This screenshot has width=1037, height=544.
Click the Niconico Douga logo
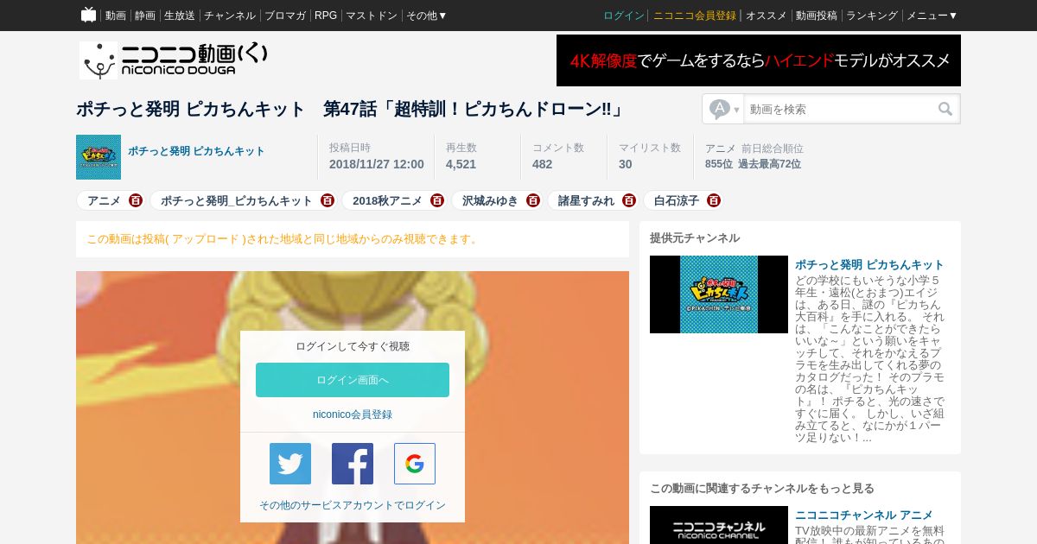tap(173, 60)
